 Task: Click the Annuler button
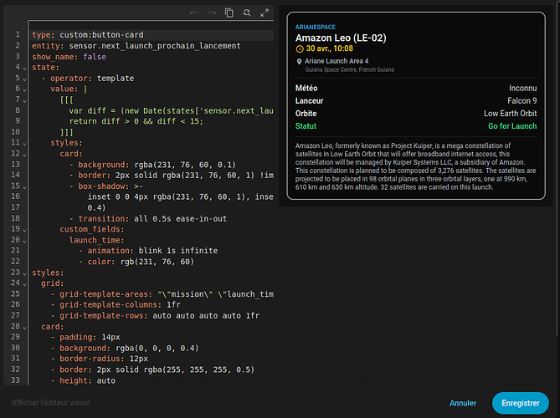point(463,403)
